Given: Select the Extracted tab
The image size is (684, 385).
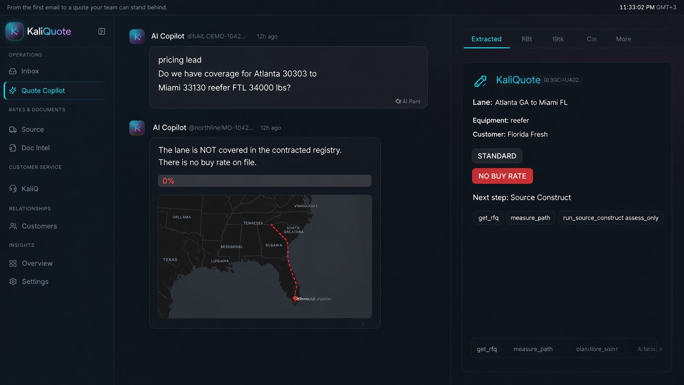Looking at the screenshot, I should (x=486, y=39).
